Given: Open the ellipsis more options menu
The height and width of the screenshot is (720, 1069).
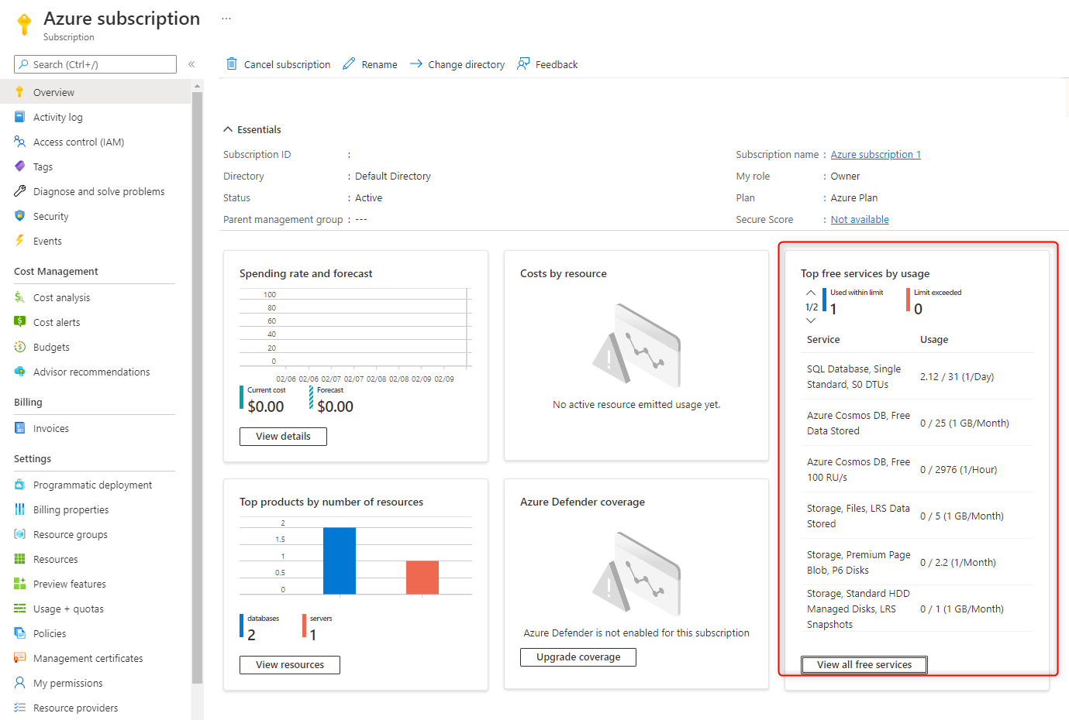Looking at the screenshot, I should [226, 19].
